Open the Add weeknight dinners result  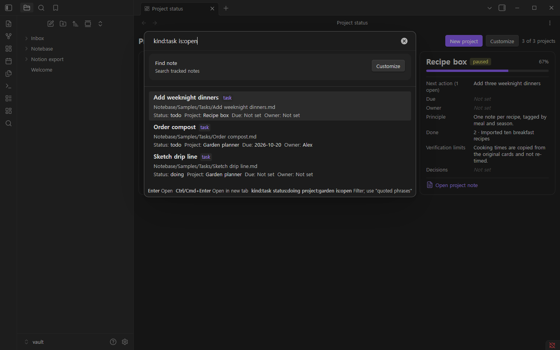280,106
